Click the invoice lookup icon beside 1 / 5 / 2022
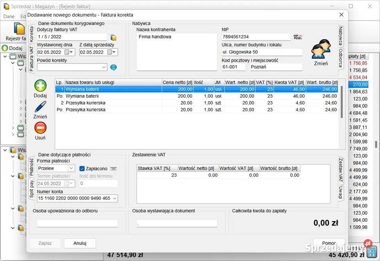Viewport: 380px width, 261px height. (114, 37)
